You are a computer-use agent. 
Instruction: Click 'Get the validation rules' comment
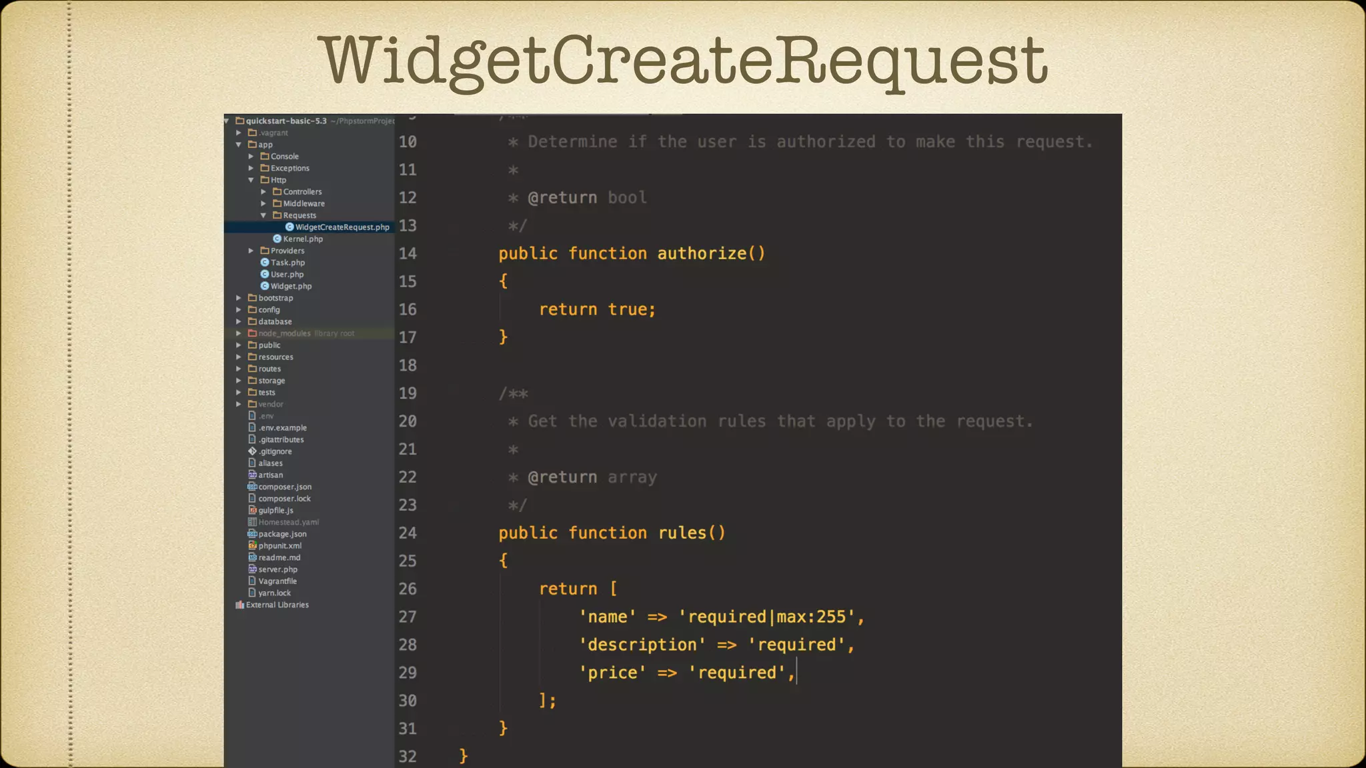coord(780,421)
